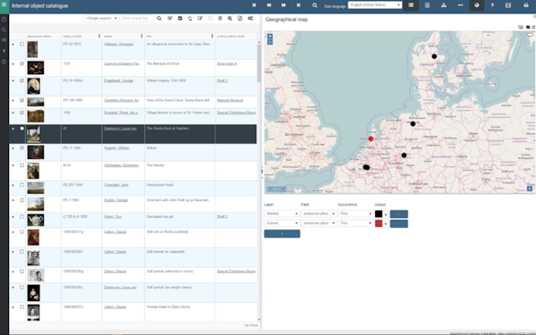This screenshot has width=536, height=335.
Task: Expand the Stubbs, George row arrow
Action: (x=13, y=200)
